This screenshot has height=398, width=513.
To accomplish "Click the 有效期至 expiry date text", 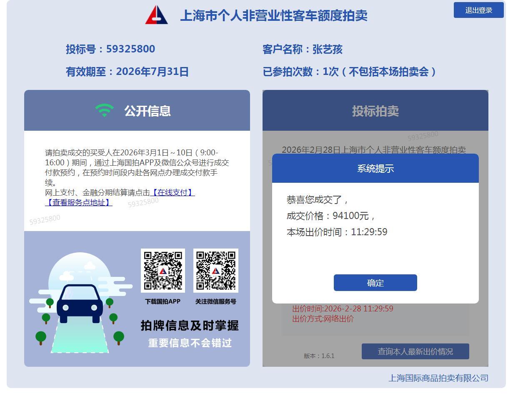I will (x=127, y=72).
